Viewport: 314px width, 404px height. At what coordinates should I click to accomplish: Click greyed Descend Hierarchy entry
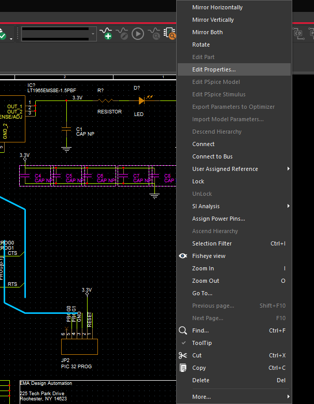[x=234, y=132]
